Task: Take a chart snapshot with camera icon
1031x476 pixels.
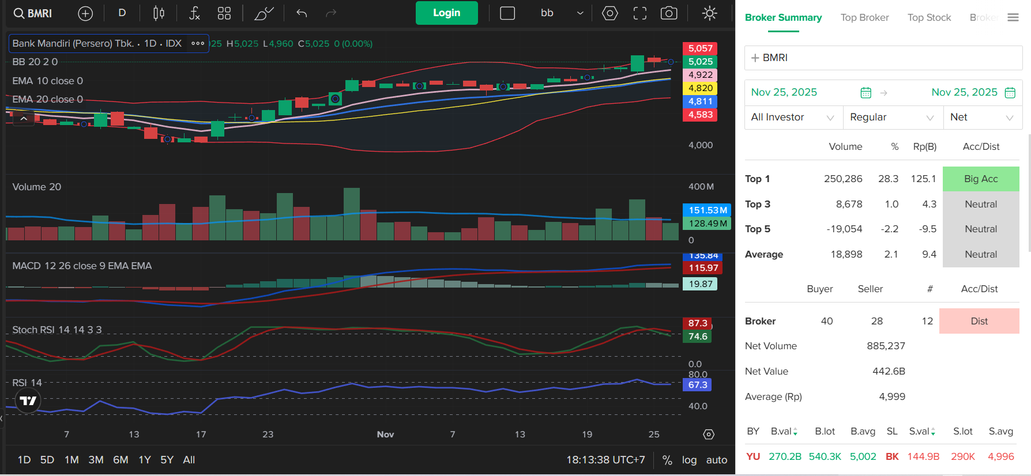Action: click(669, 13)
